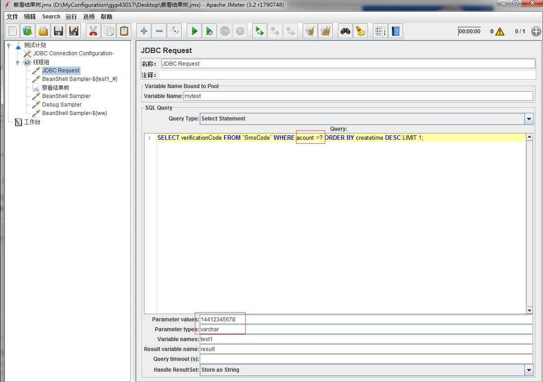The height and width of the screenshot is (382, 543).
Task: Click the New test plan icon
Action: pos(13,31)
